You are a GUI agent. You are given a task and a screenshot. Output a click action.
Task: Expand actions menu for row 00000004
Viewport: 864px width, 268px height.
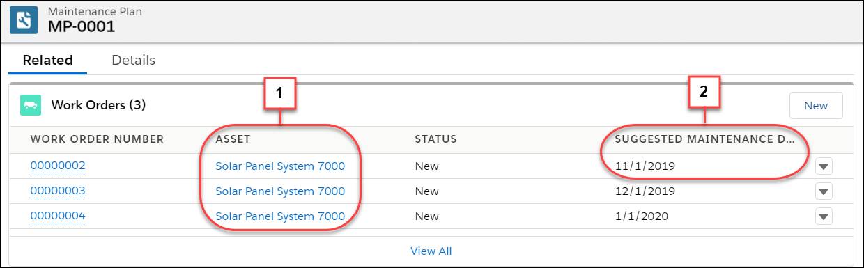click(824, 217)
